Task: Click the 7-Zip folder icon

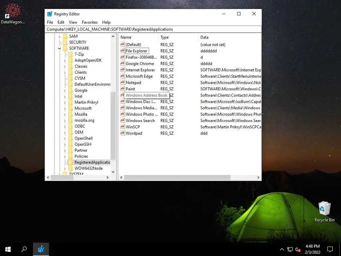Action: 70,54
